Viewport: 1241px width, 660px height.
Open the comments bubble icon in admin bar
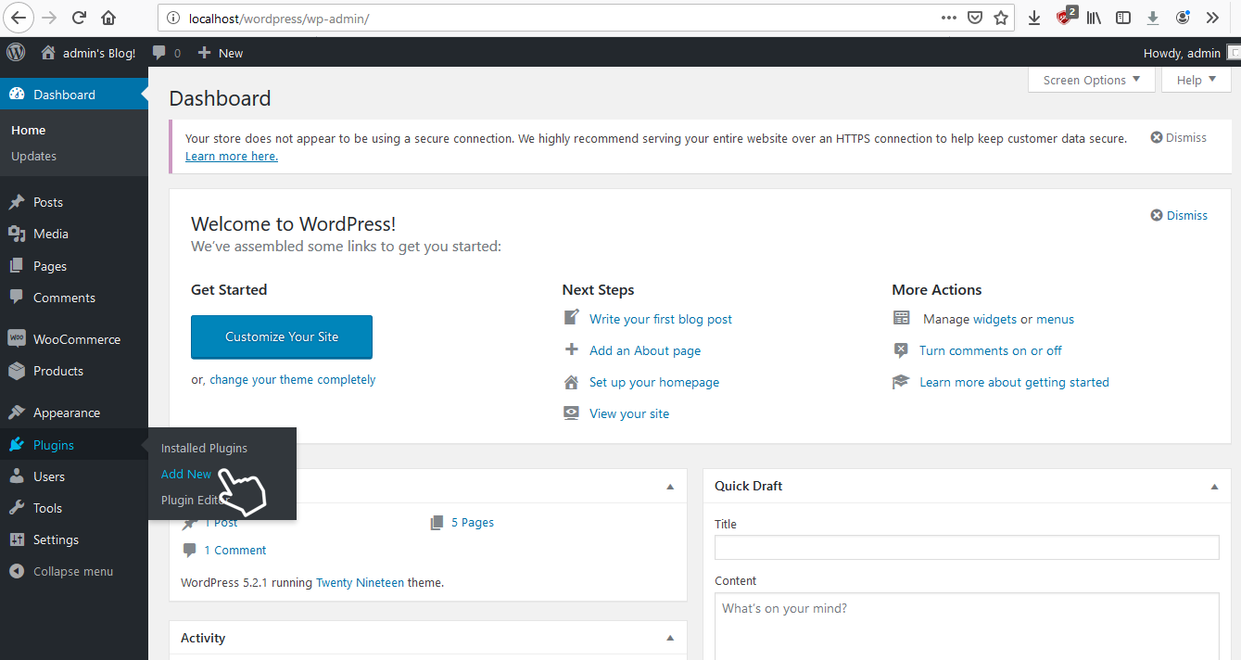coord(160,53)
